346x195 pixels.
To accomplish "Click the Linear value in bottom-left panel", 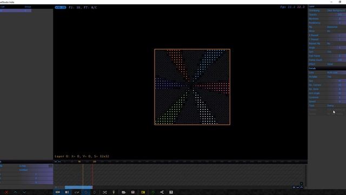I will 23,166.
